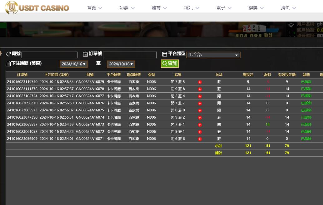
Task: Open the 彩票 menu
Action: (127, 8)
